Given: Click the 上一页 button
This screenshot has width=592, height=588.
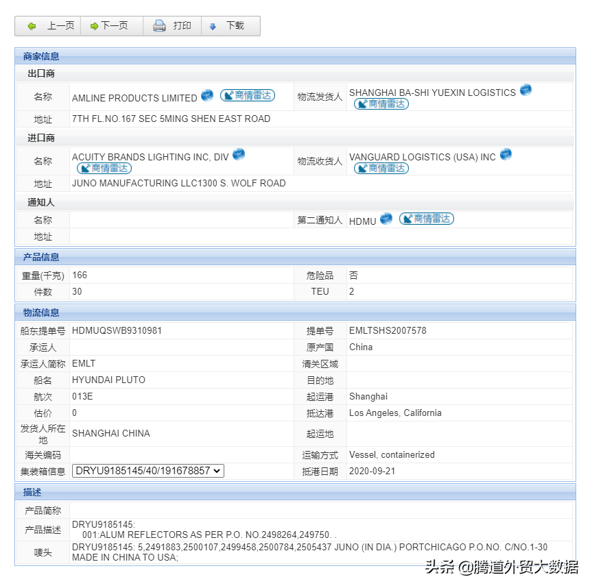Looking at the screenshot, I should click(47, 26).
